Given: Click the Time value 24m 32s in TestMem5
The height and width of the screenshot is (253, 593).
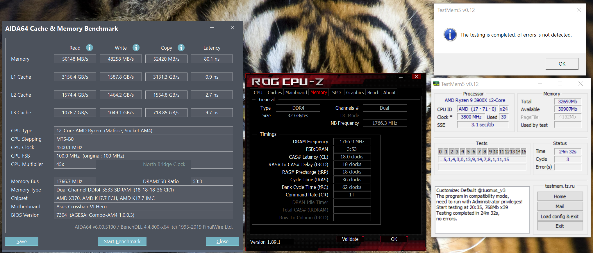Looking at the screenshot, I should coord(568,151).
